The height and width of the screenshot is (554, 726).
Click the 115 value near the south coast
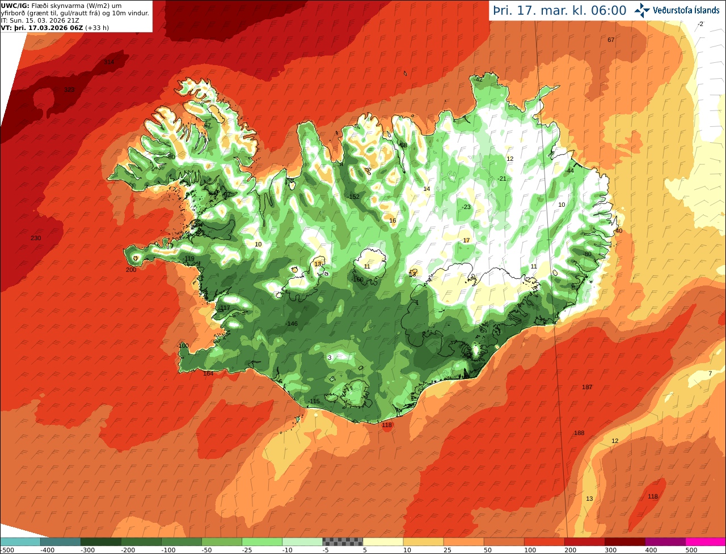pyautogui.click(x=315, y=401)
